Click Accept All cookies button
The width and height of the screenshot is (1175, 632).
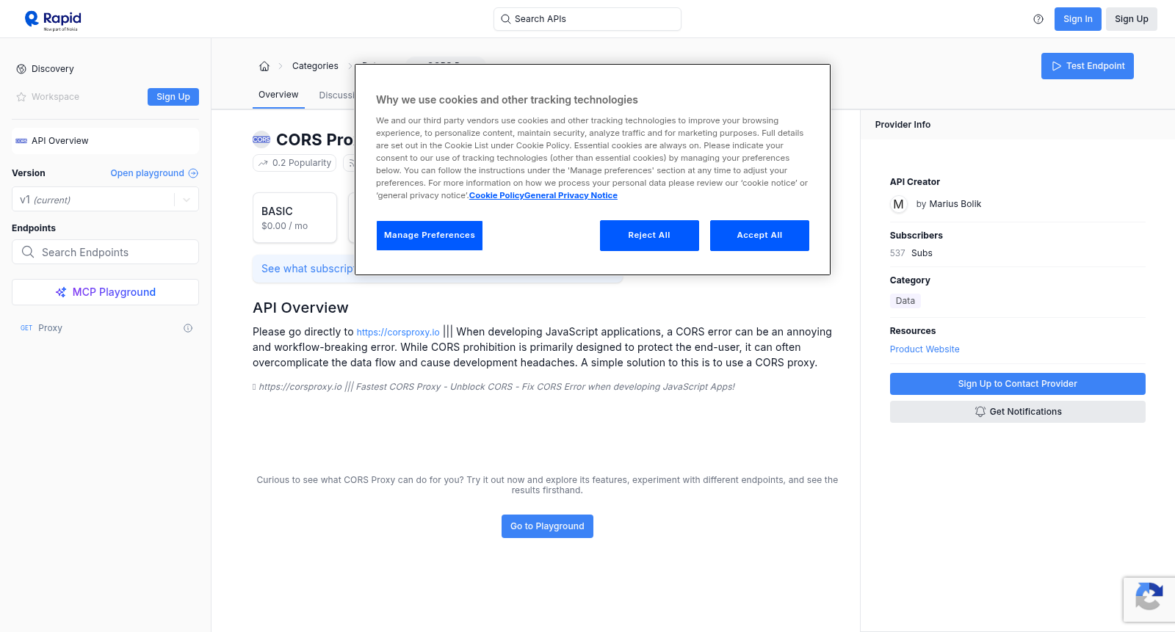point(759,236)
